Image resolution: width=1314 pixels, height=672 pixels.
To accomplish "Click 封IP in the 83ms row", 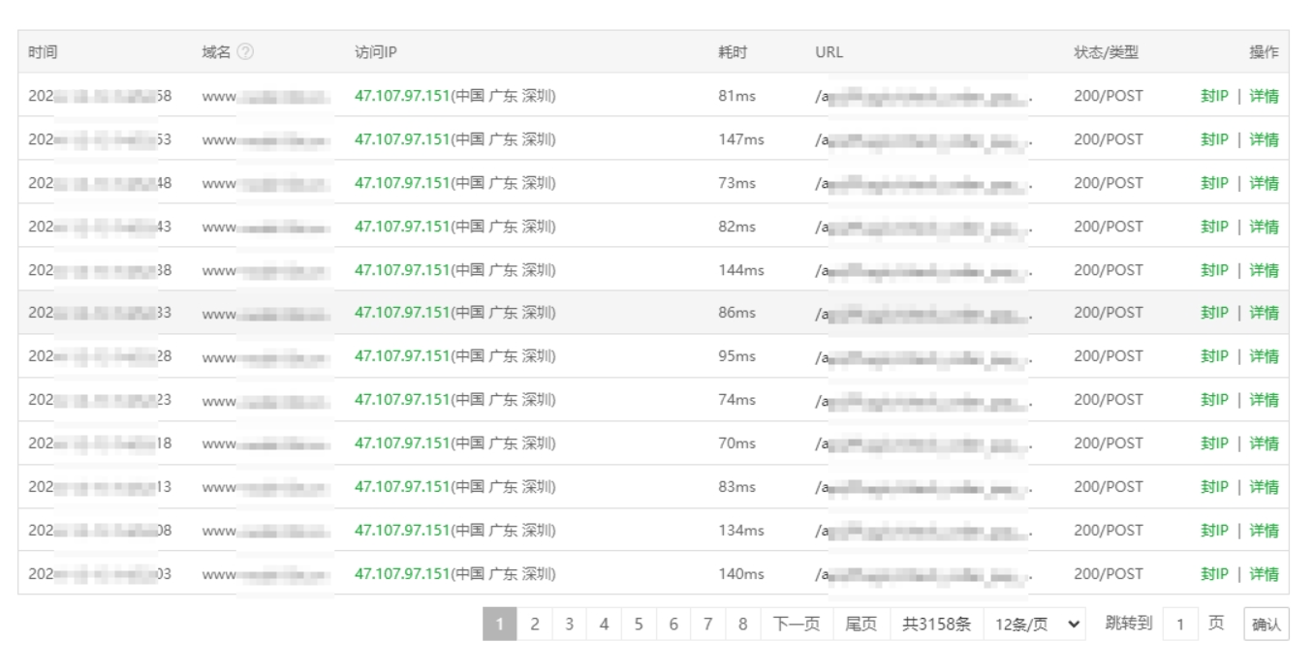I will click(1214, 487).
